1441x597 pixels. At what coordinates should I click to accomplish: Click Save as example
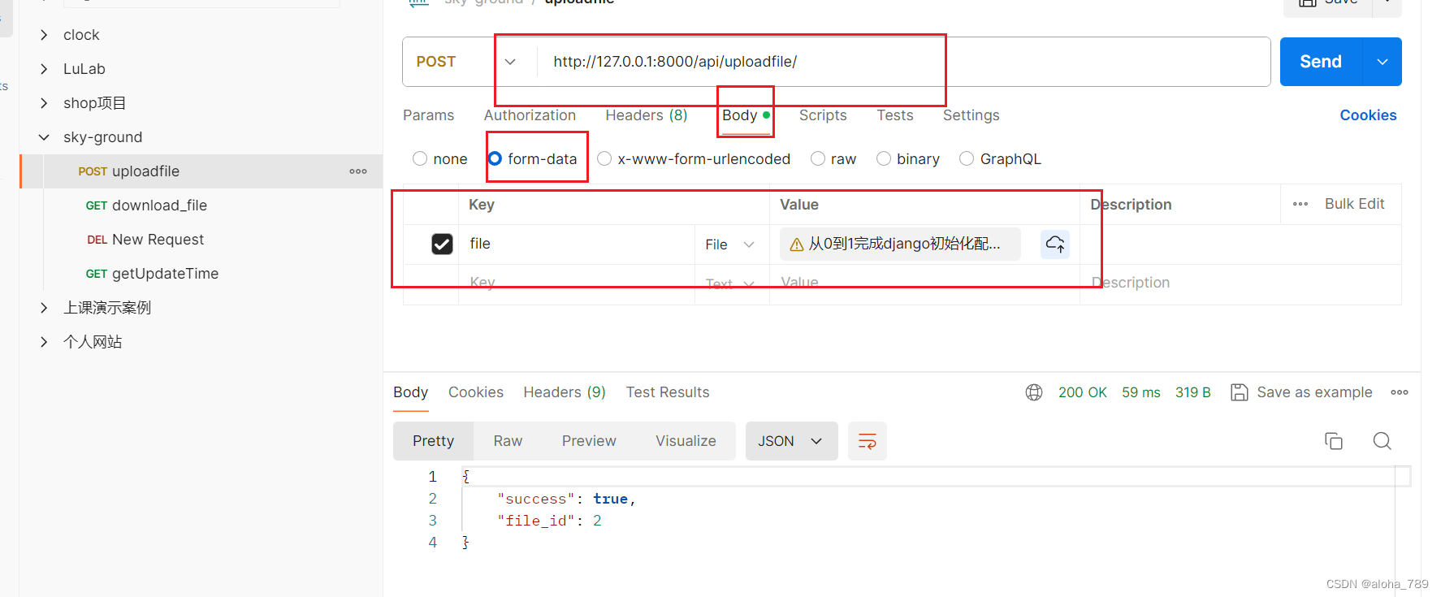tap(1314, 392)
